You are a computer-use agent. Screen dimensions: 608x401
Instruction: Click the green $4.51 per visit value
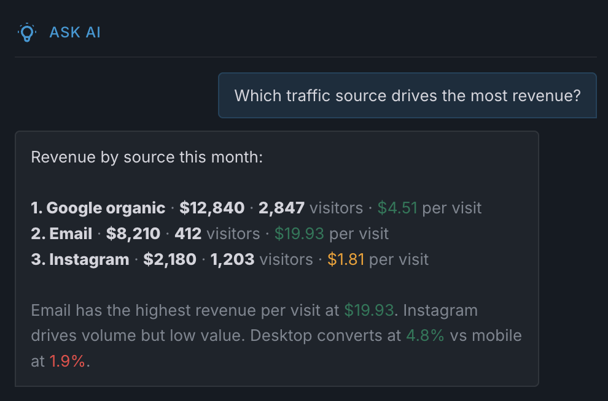(397, 208)
